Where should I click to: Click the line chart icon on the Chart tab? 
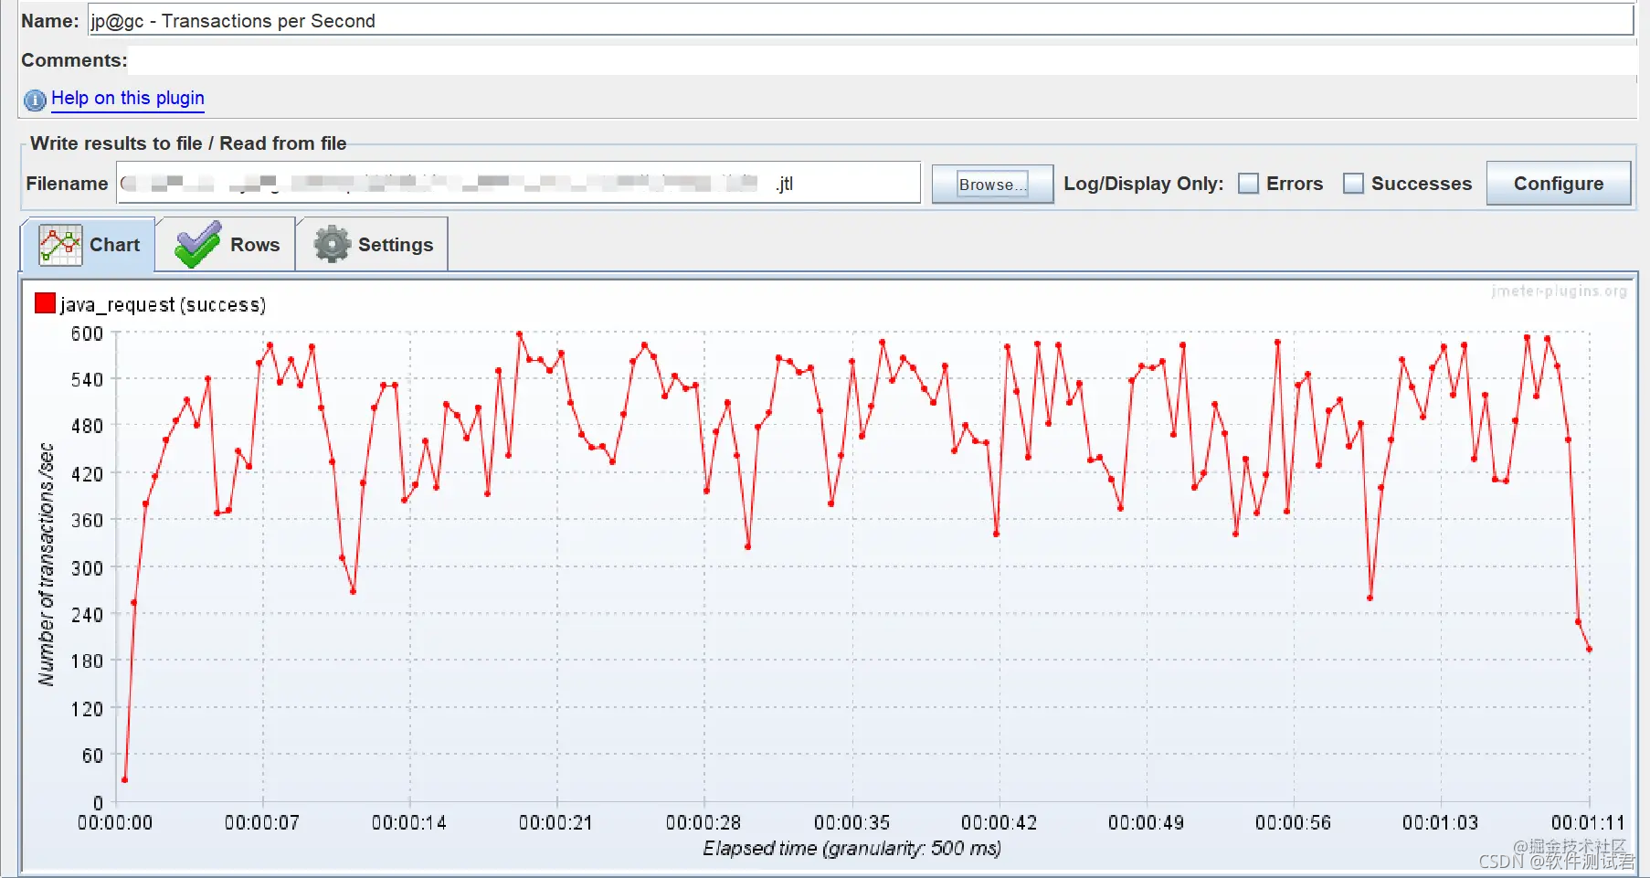(60, 245)
